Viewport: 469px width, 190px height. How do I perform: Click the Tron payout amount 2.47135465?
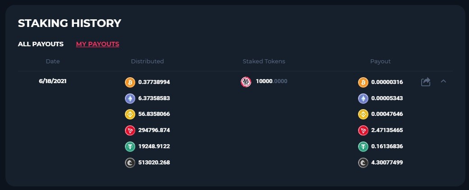[x=387, y=130]
